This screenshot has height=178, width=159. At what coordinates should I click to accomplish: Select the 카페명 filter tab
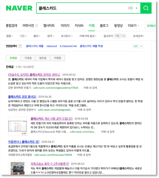pos(58,58)
